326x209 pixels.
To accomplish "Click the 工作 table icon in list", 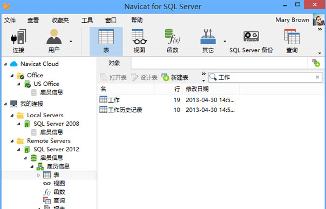I will coord(103,99).
